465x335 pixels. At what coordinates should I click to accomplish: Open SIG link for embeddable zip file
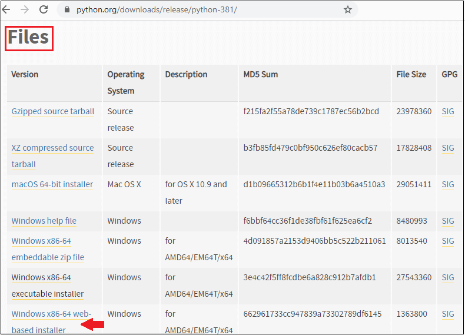pos(448,241)
